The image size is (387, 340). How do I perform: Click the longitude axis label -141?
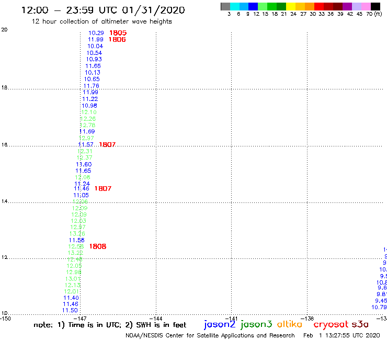coord(232,319)
